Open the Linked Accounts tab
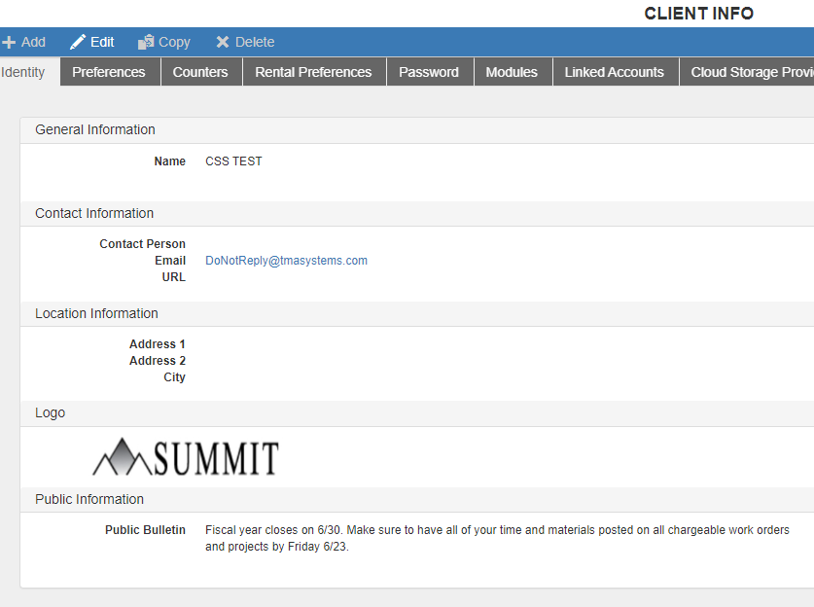Screen dimensions: 814x607 click(615, 71)
